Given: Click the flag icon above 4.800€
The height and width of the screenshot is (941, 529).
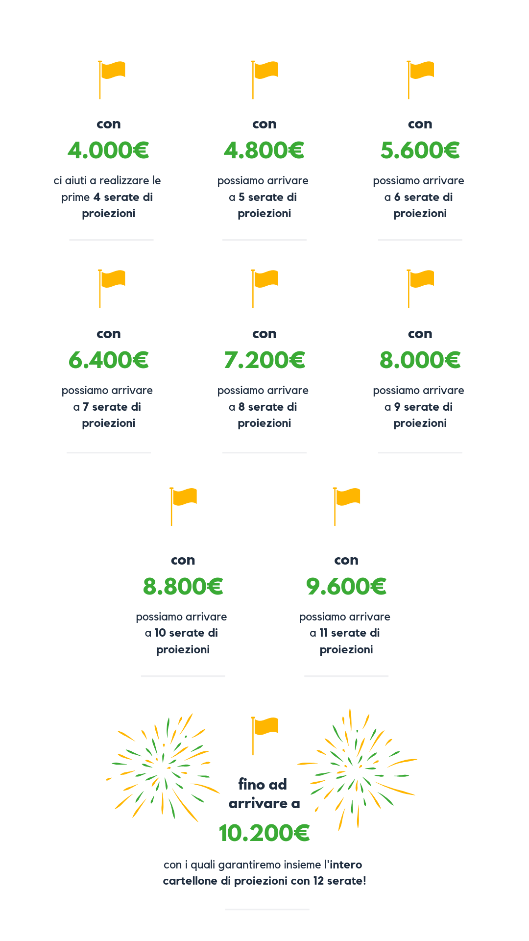Looking at the screenshot, I should pos(264,80).
